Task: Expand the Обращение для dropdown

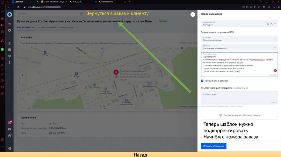Action: click(x=275, y=24)
